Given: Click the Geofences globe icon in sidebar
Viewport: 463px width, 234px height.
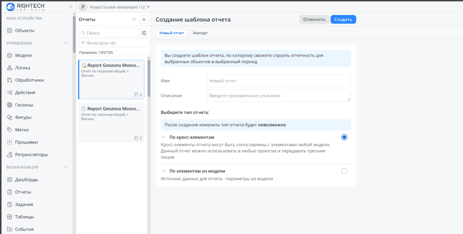Looking at the screenshot, I should [10, 105].
